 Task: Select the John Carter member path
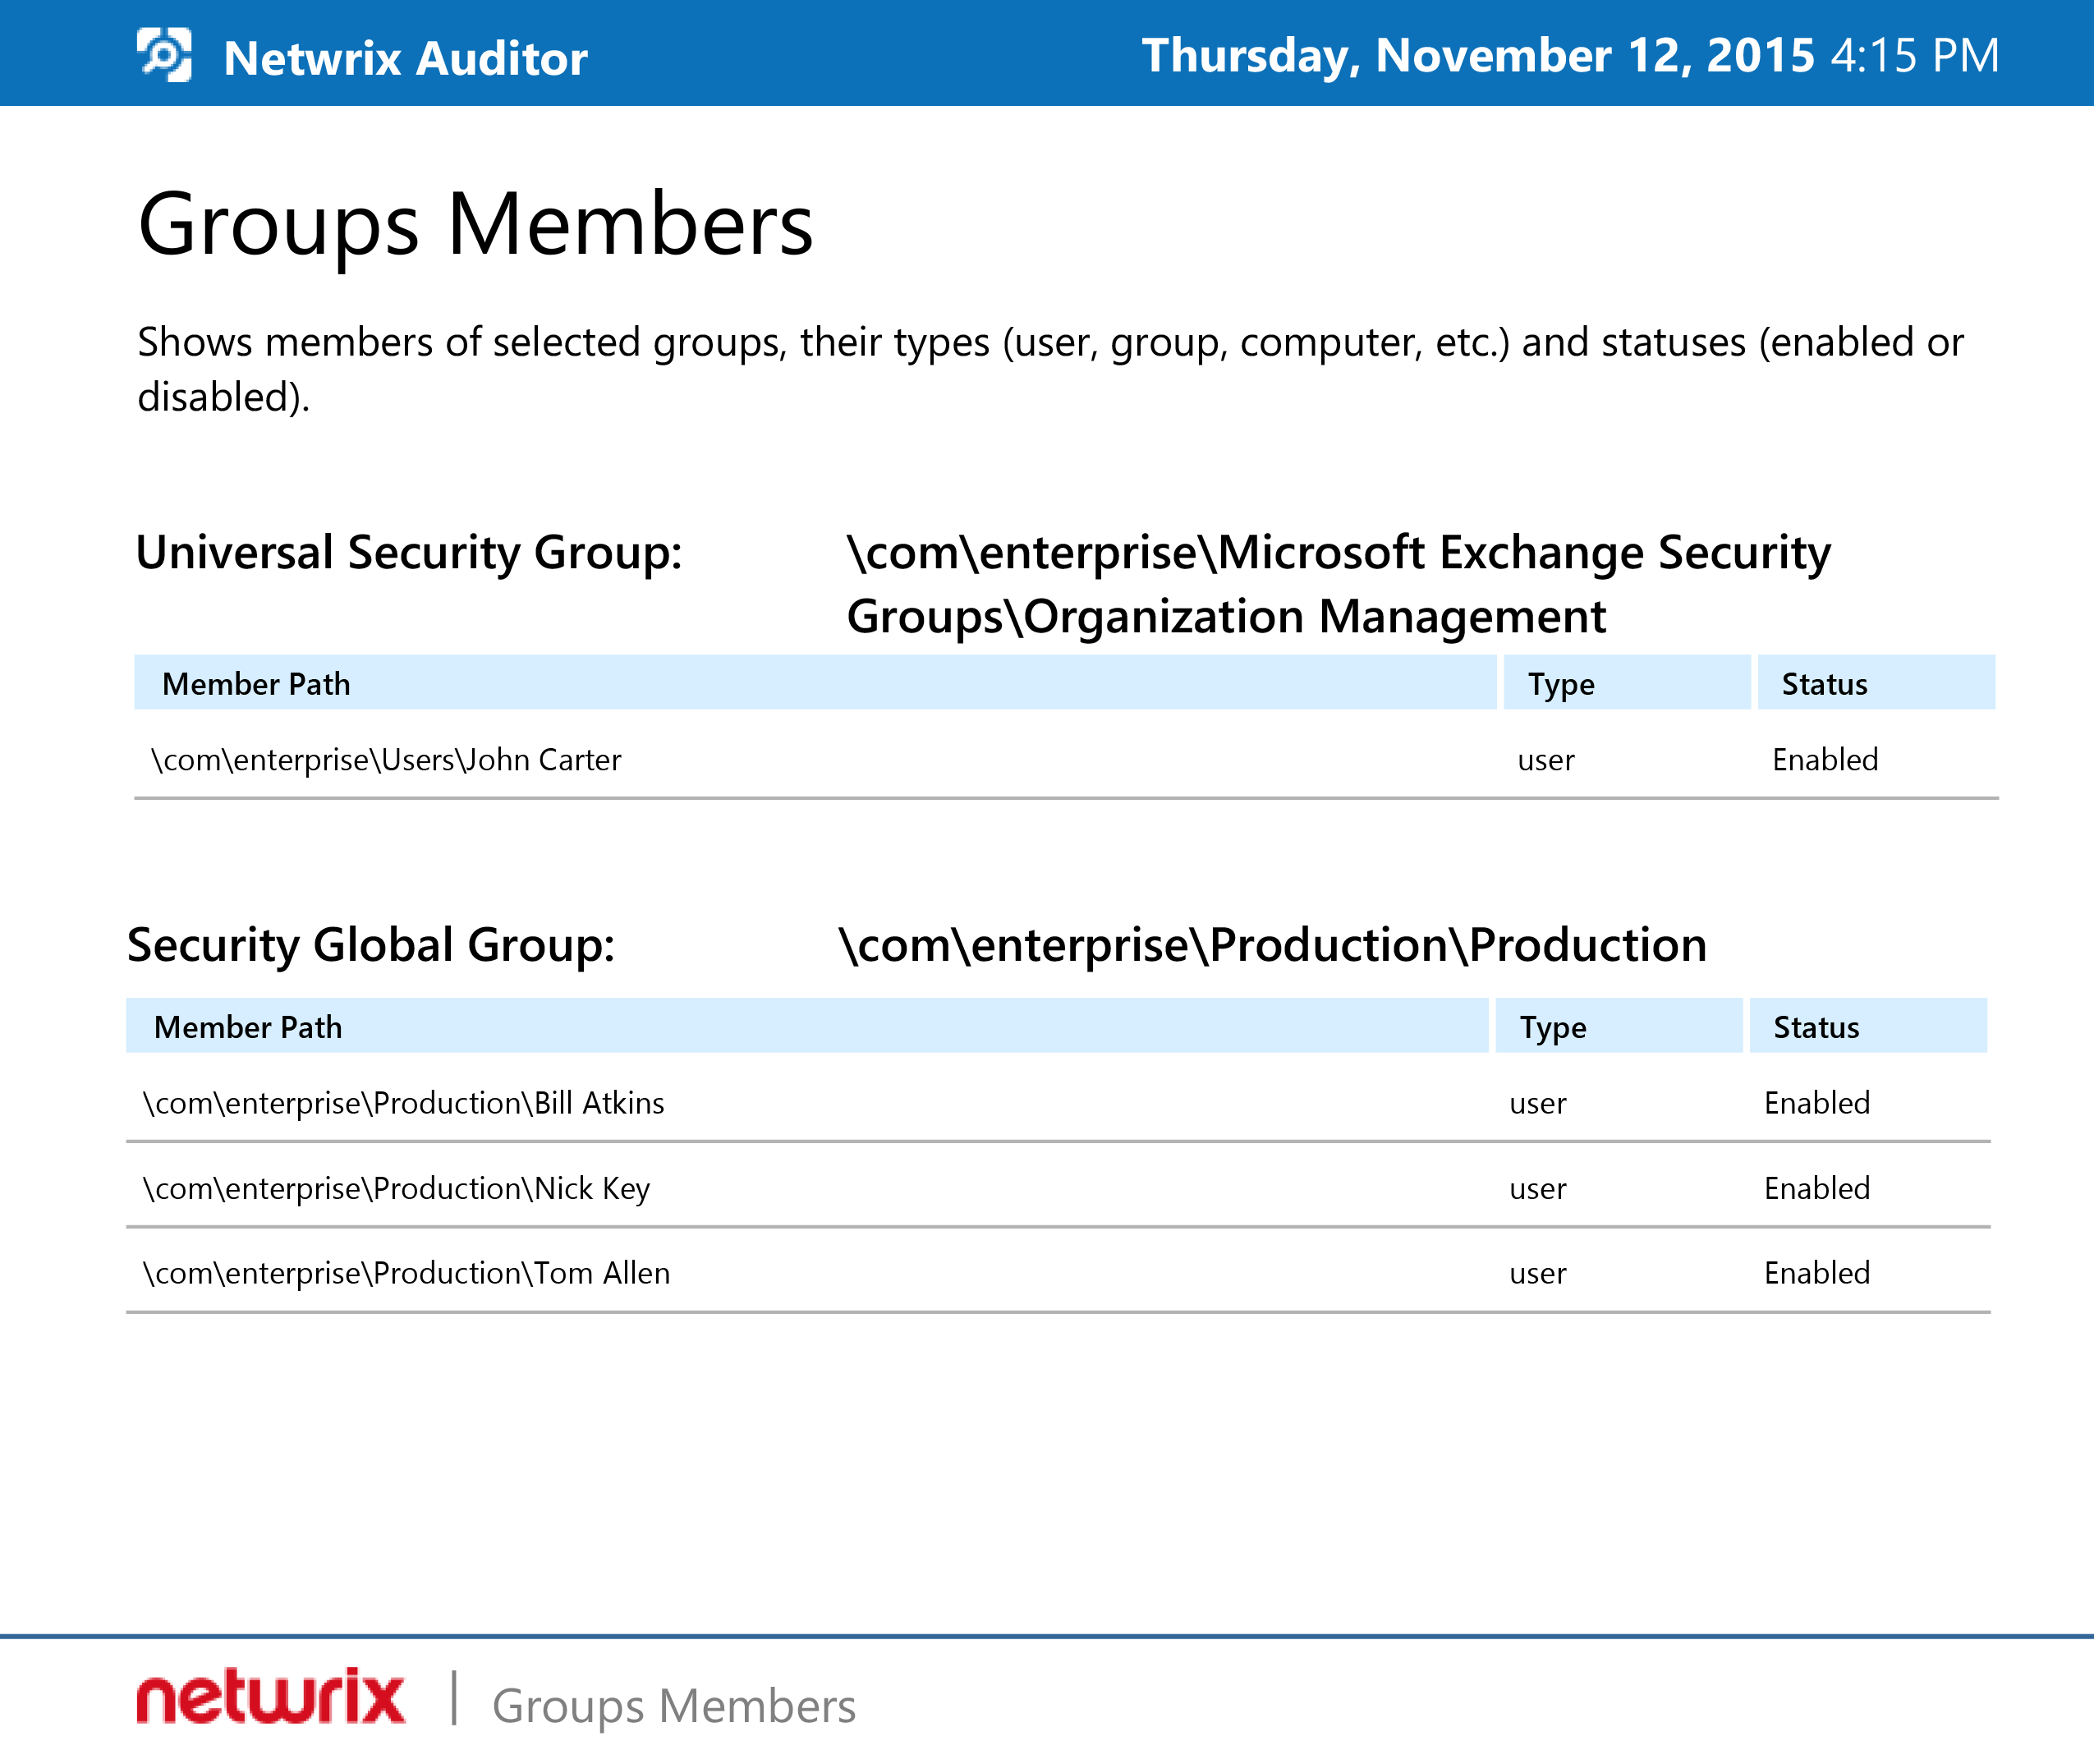point(386,760)
